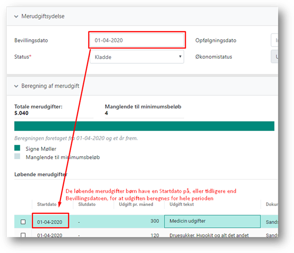Collapse the Merudgiftsydelse section chevron
Viewport: 294px width, 253px height.
click(16, 16)
